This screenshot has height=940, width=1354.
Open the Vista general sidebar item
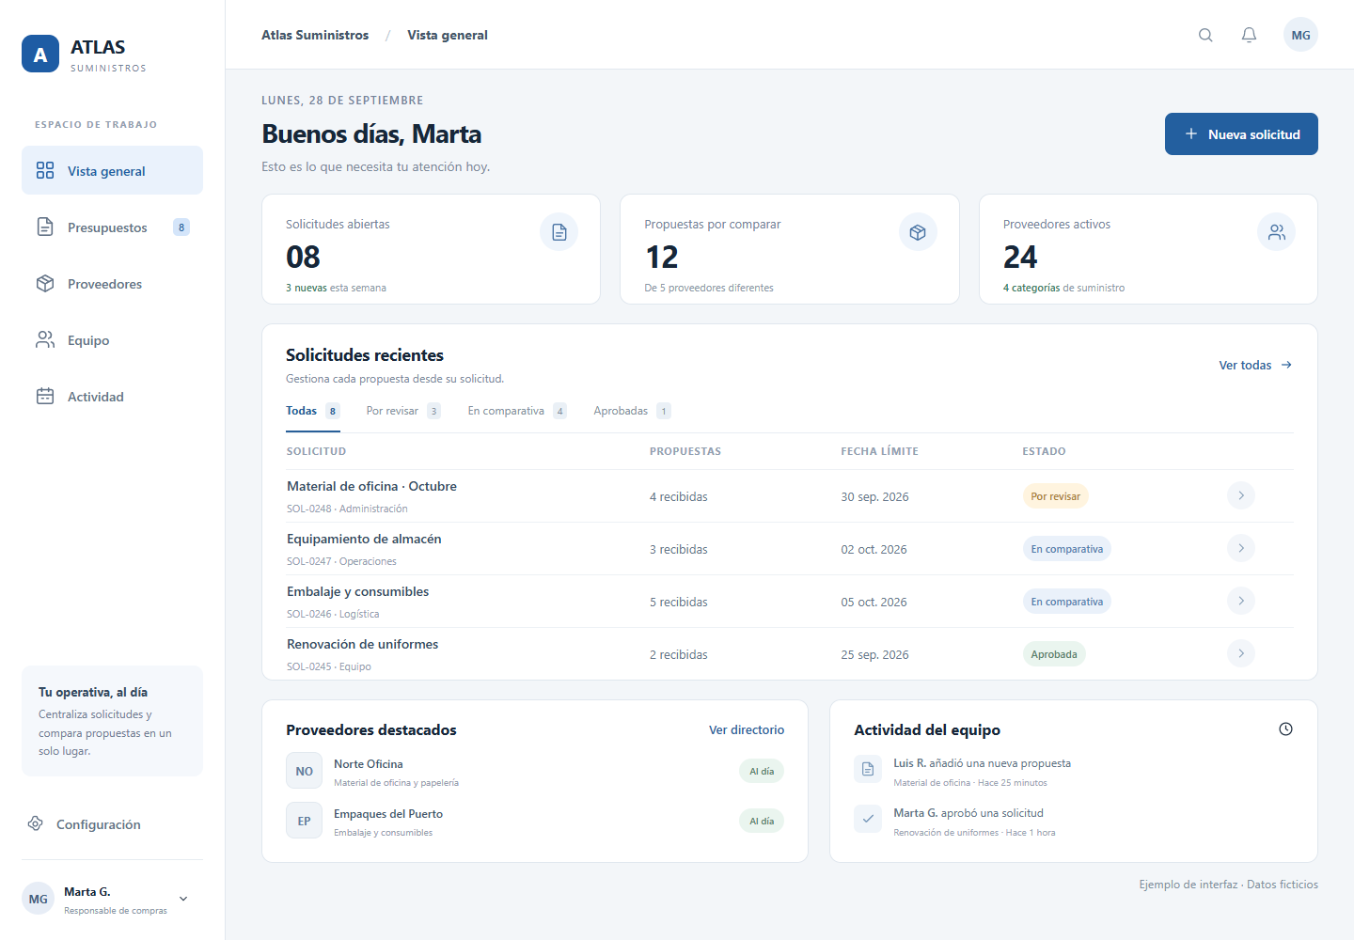112,170
